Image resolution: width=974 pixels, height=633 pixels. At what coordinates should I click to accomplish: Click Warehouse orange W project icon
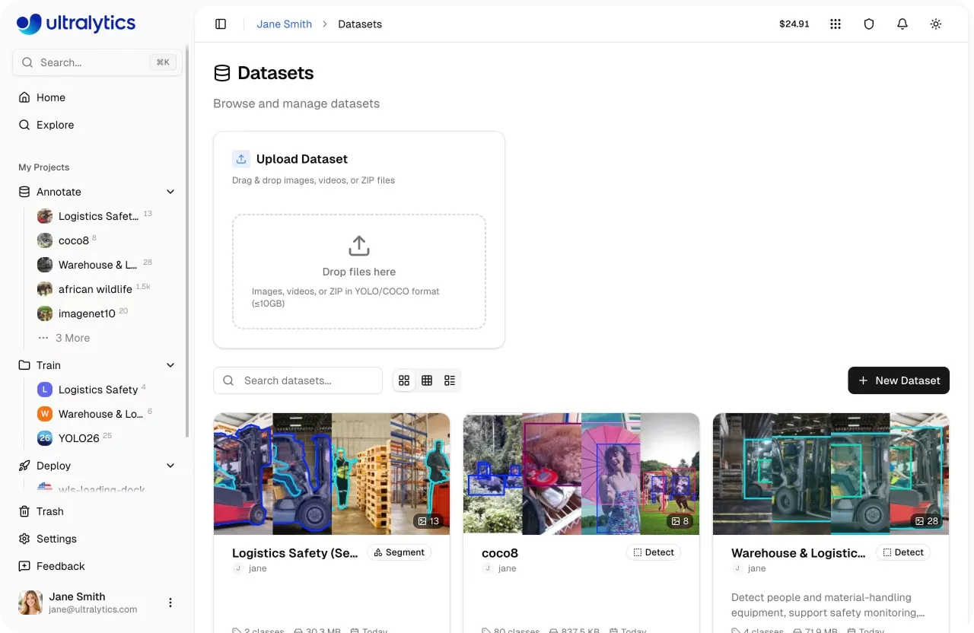coord(45,414)
